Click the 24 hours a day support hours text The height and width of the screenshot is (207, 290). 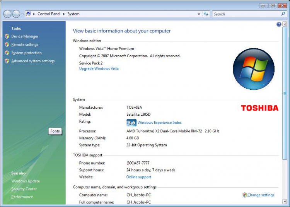[x=151, y=170]
